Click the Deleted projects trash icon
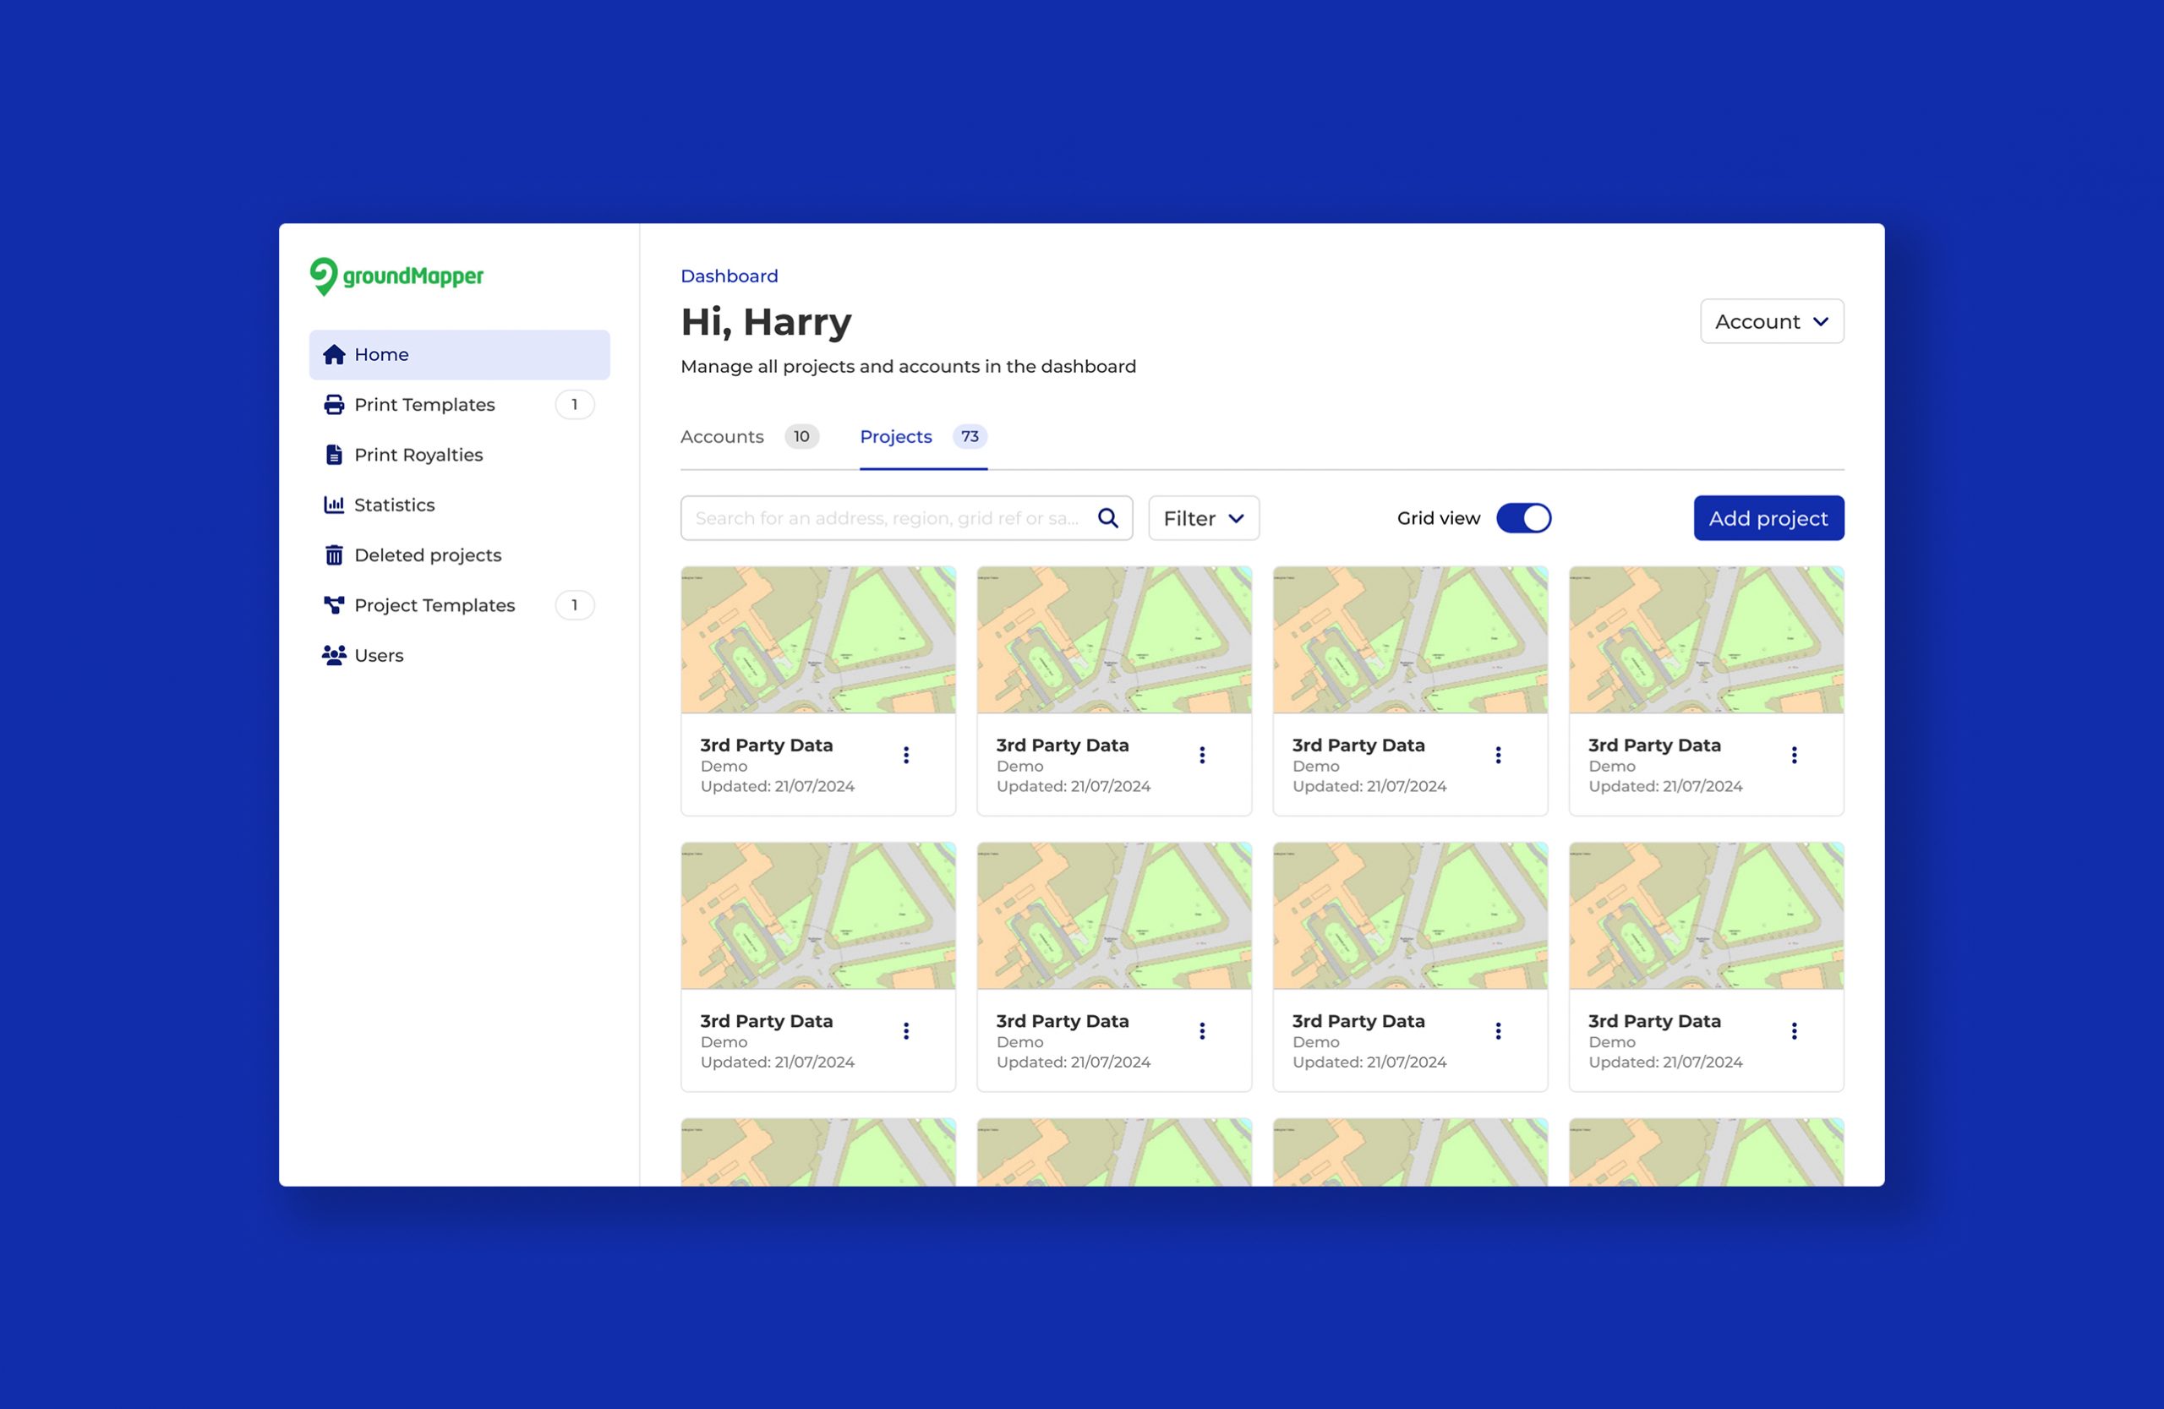The image size is (2164, 1409). [334, 554]
